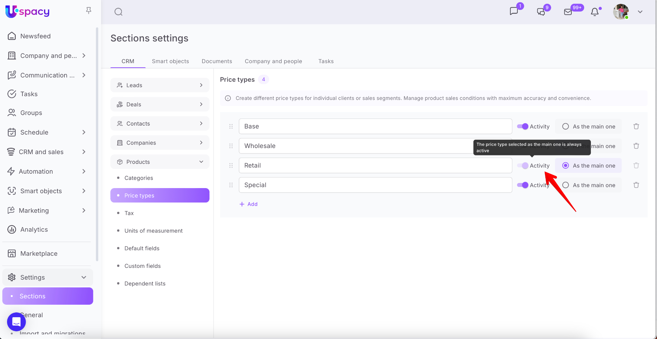Set Base as the main one
The width and height of the screenshot is (657, 339).
pos(566,126)
